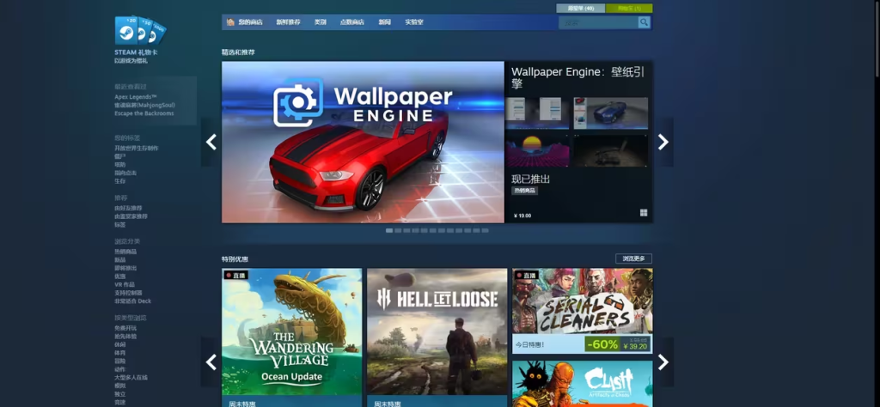Select the 生存 tag

119,181
